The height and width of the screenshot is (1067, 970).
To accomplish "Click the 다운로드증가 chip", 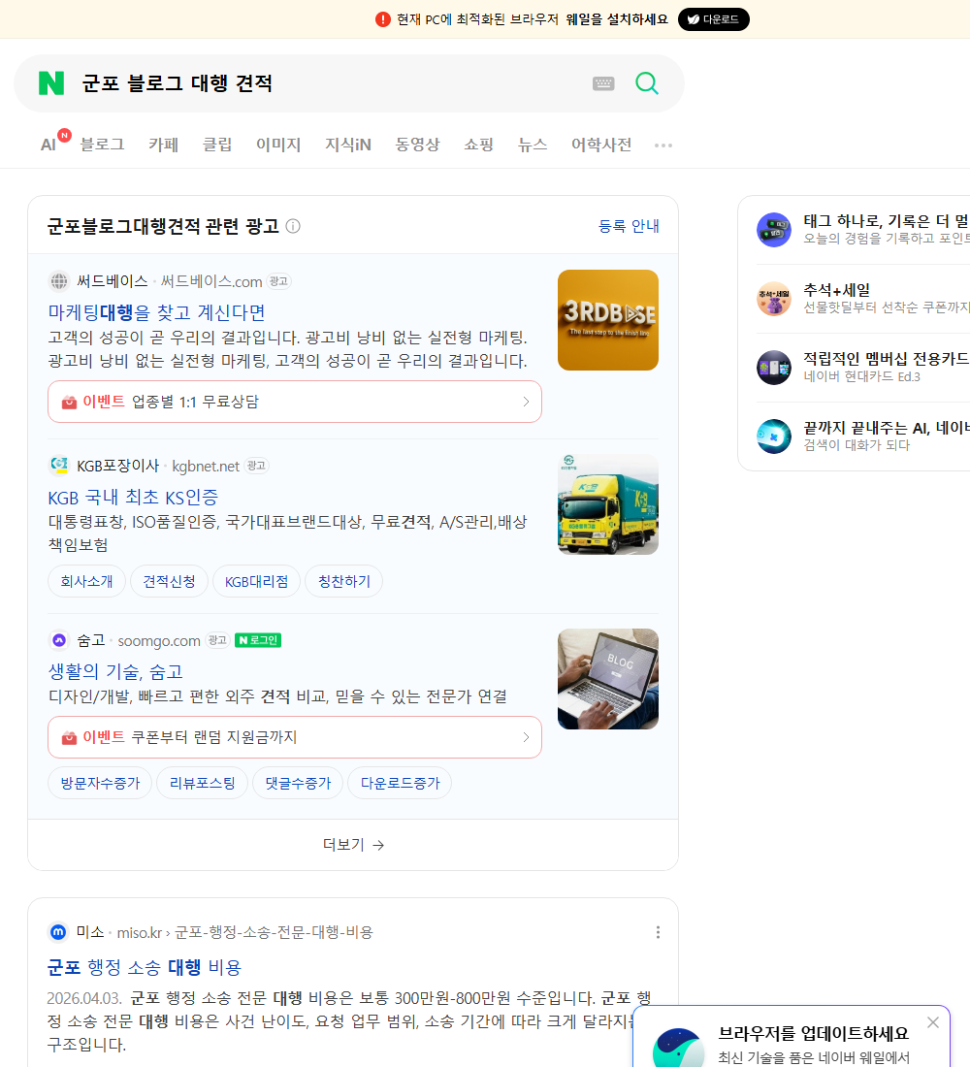I will pos(400,783).
